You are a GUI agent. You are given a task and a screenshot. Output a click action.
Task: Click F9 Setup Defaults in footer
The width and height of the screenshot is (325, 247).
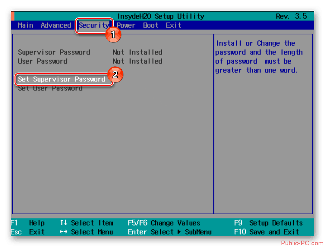(268, 223)
